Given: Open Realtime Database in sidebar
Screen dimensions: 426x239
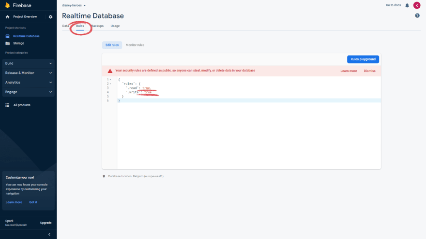Looking at the screenshot, I should 26,36.
